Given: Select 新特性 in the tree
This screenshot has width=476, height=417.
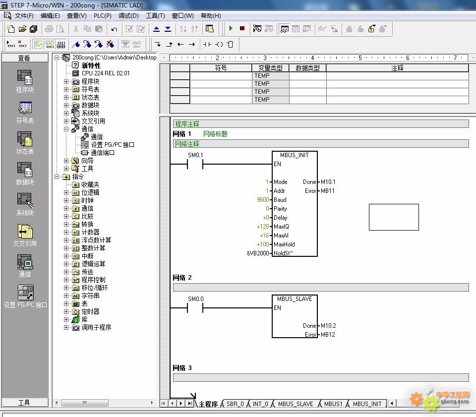Looking at the screenshot, I should (91, 65).
